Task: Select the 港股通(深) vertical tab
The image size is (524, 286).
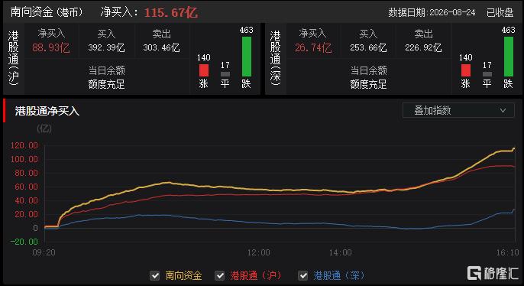Action: (275, 58)
